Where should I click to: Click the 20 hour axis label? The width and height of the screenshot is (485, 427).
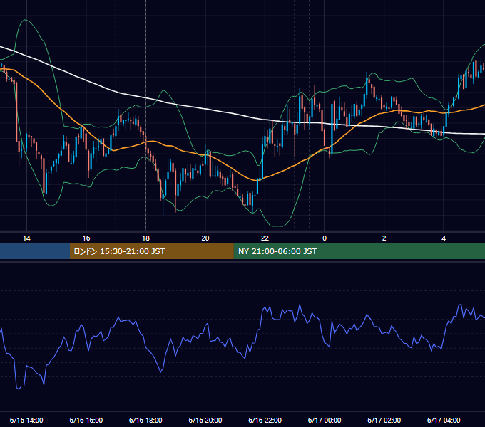coord(205,238)
